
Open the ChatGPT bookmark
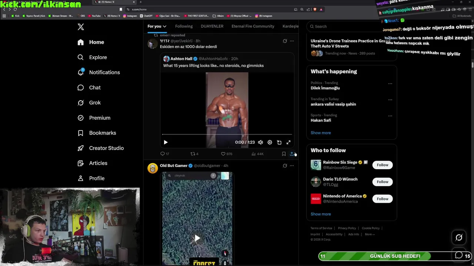146,16
